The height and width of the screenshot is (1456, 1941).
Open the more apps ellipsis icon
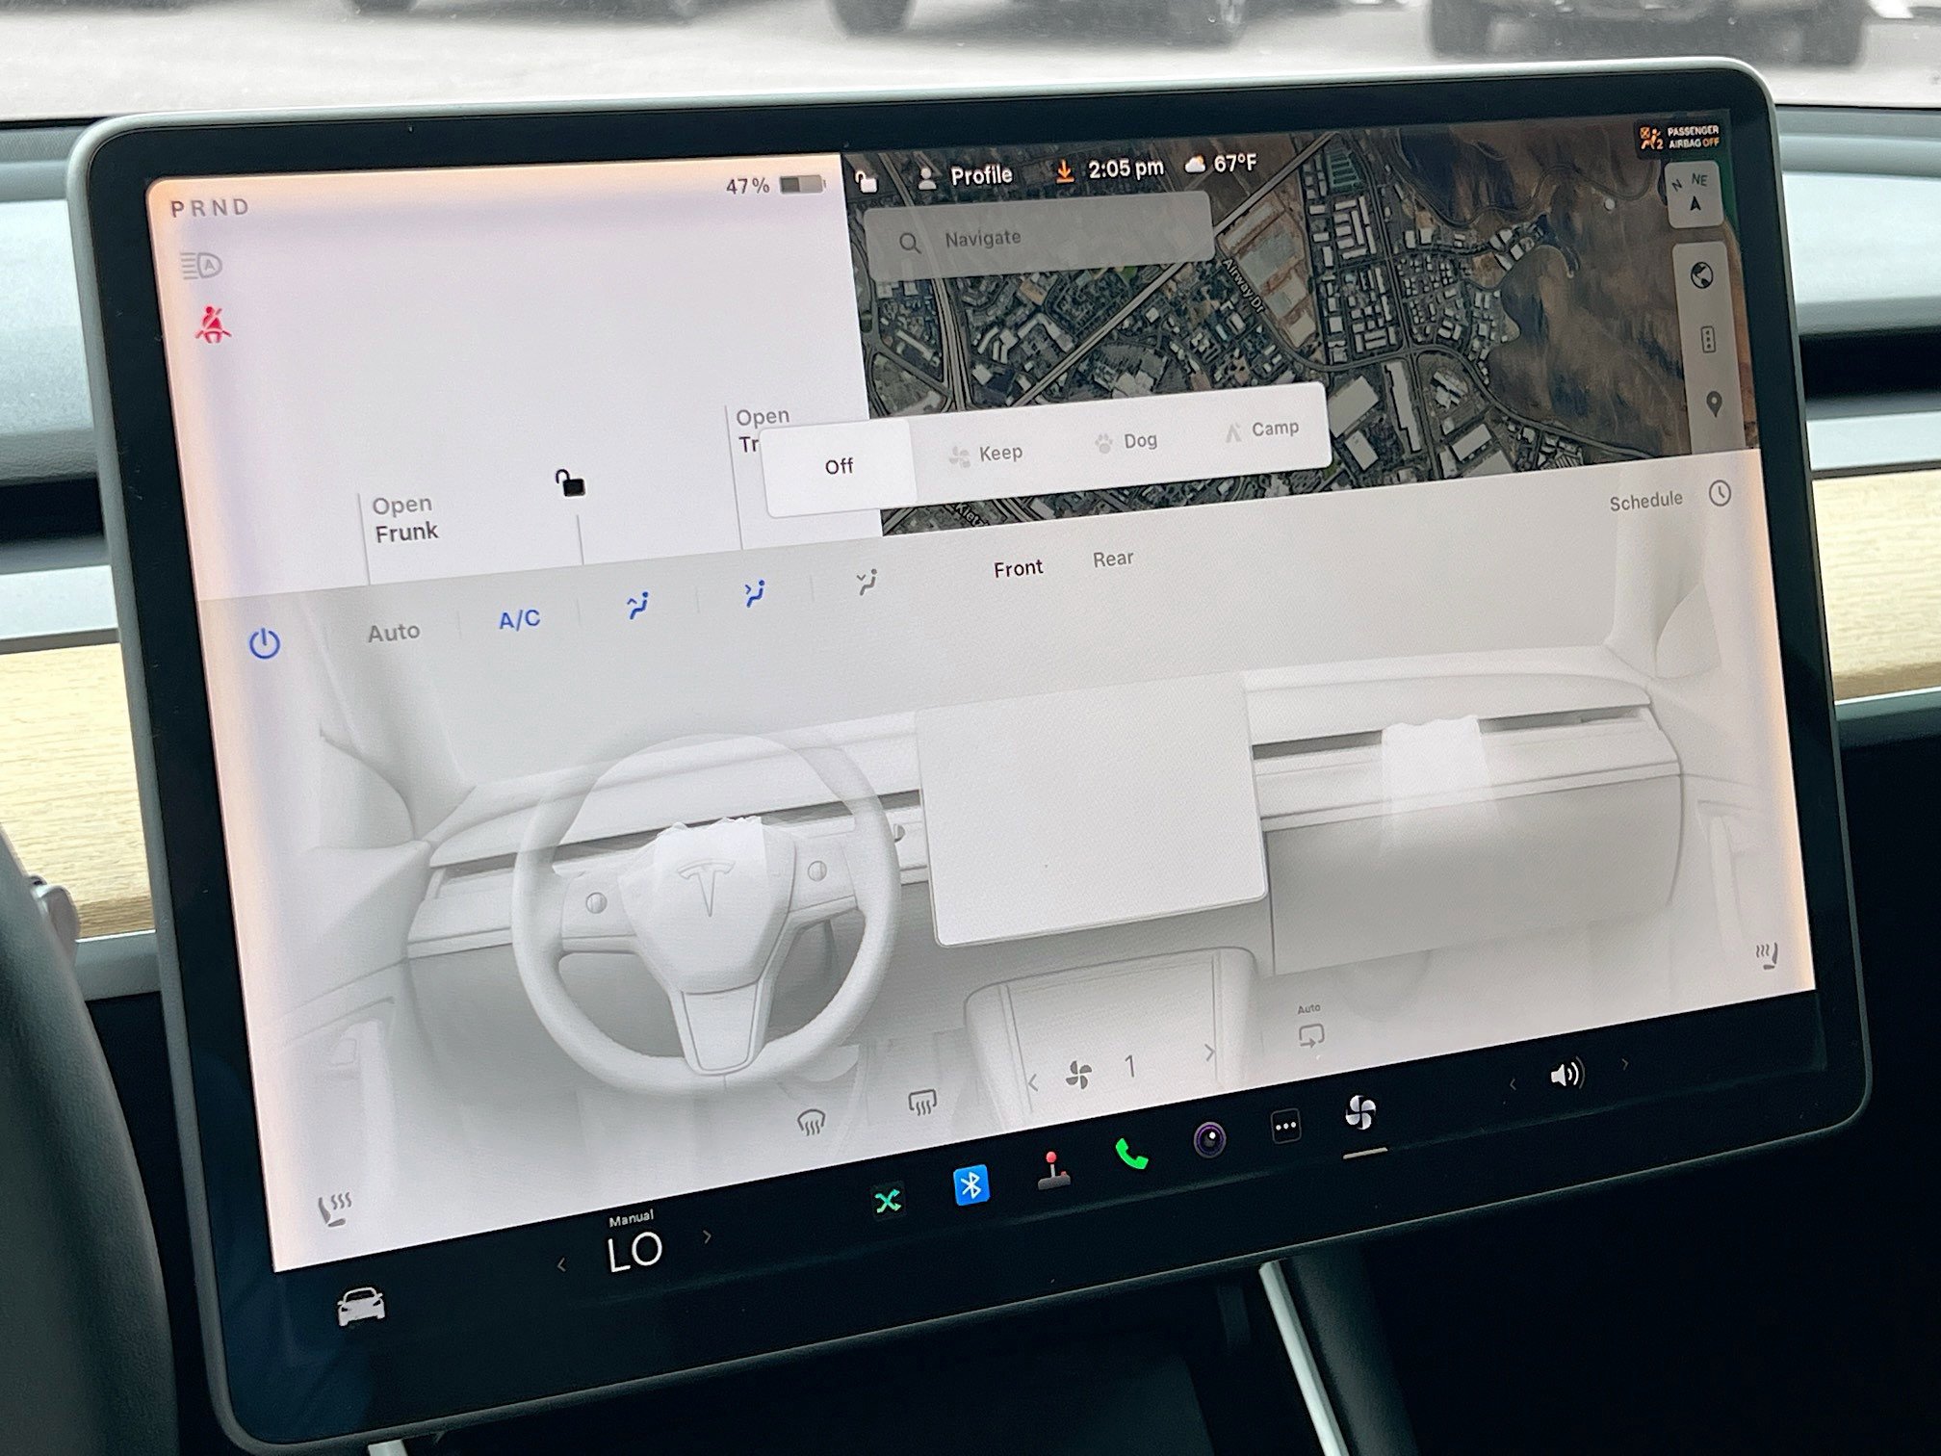point(1285,1126)
